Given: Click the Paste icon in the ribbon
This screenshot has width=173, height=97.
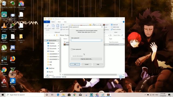Looking at the screenshot, I should point(58,27).
